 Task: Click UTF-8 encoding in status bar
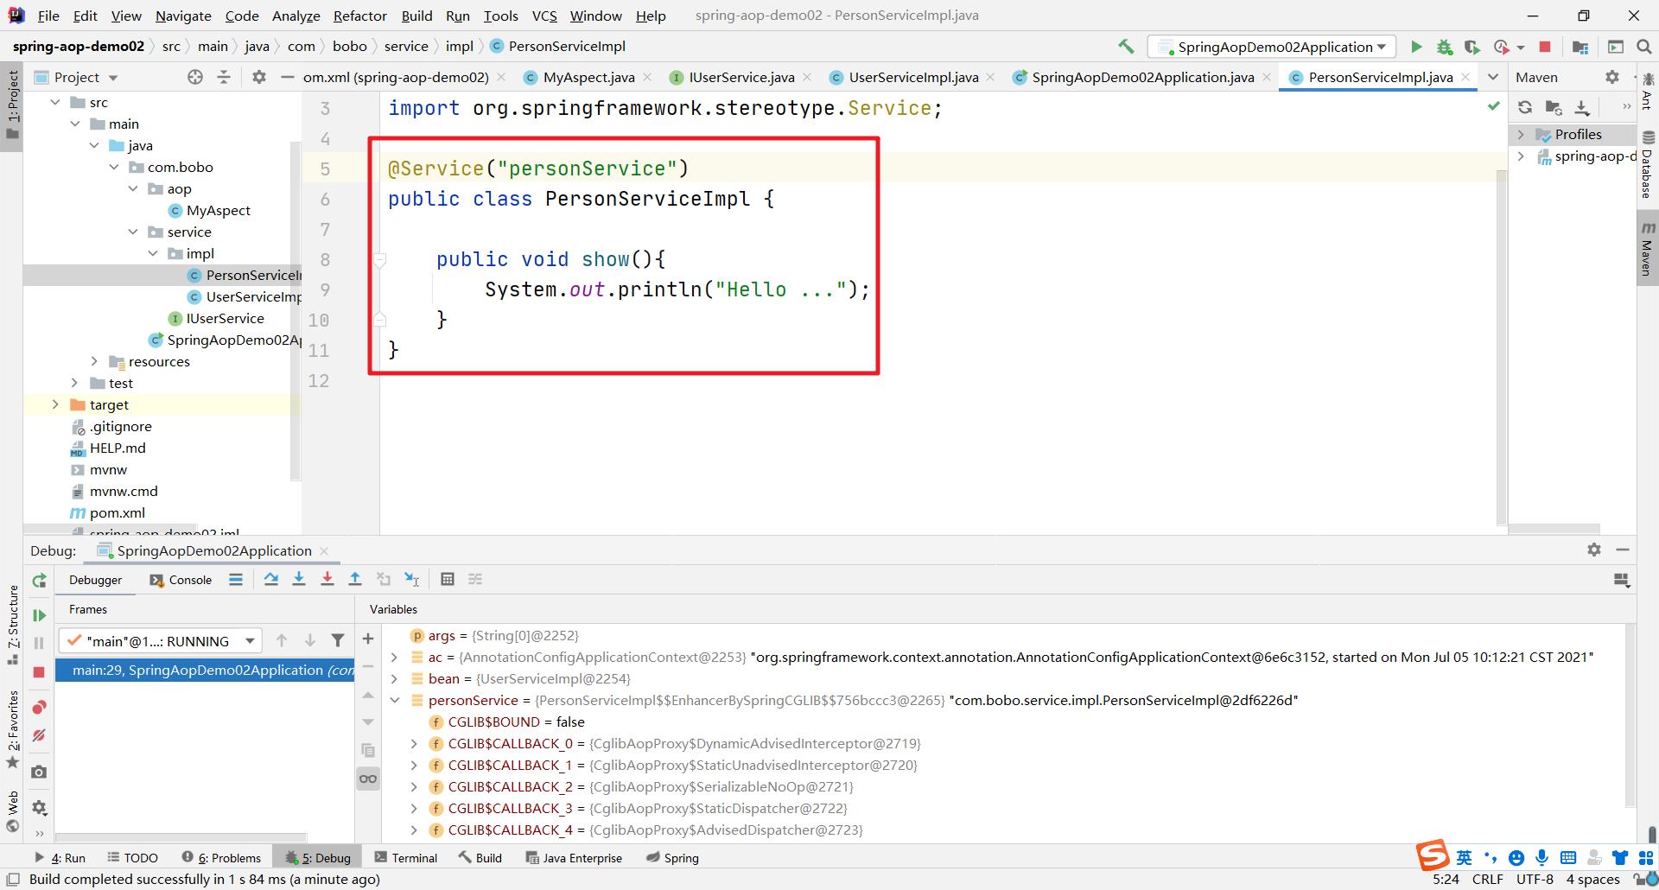pyautogui.click(x=1535, y=879)
